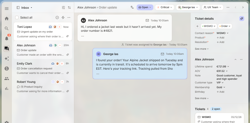250x123 pixels.
Task: Expand Alex Johnson's message ellipsis
Action: tap(82, 36)
